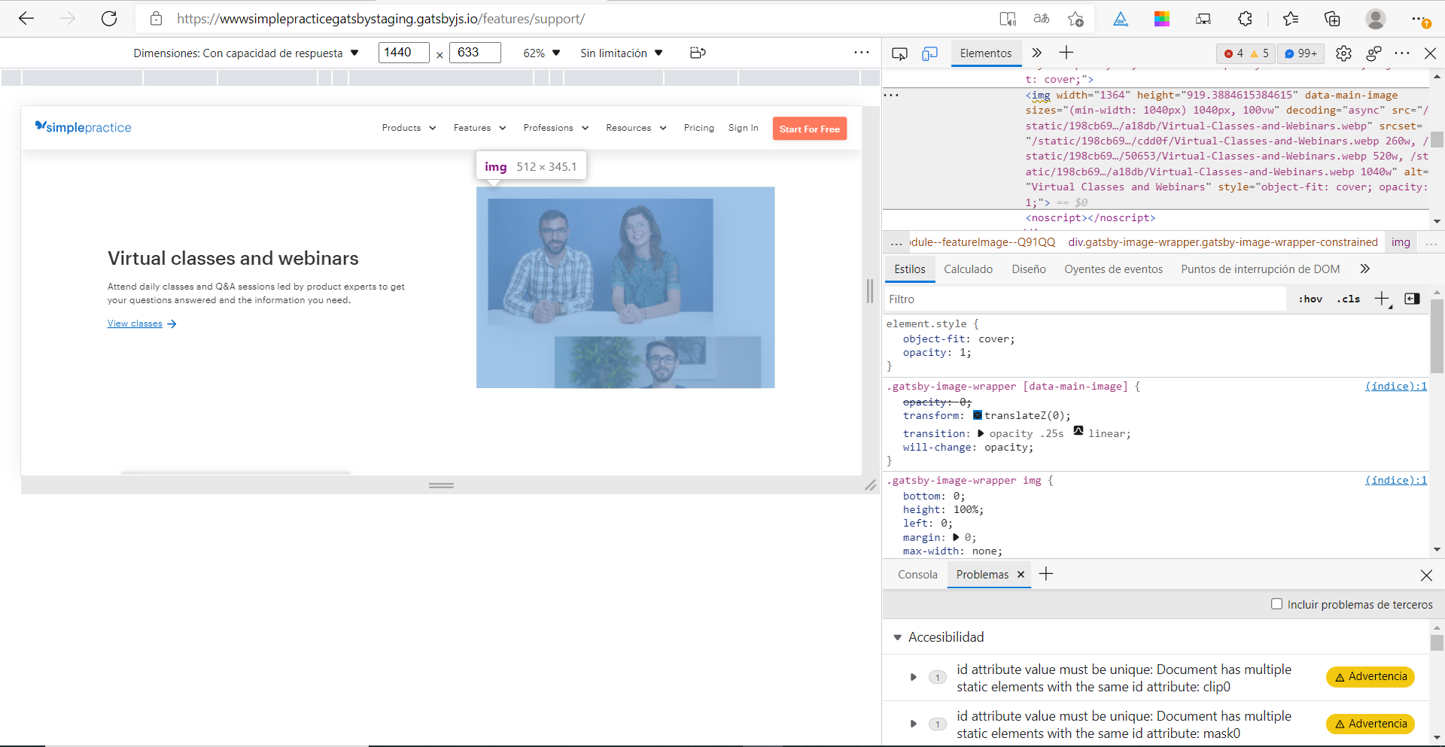Image resolution: width=1445 pixels, height=747 pixels.
Task: Open the View classes link
Action: (x=135, y=323)
